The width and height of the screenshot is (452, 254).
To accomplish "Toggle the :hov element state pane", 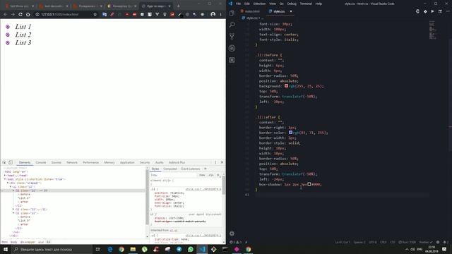I will pos(202,175).
